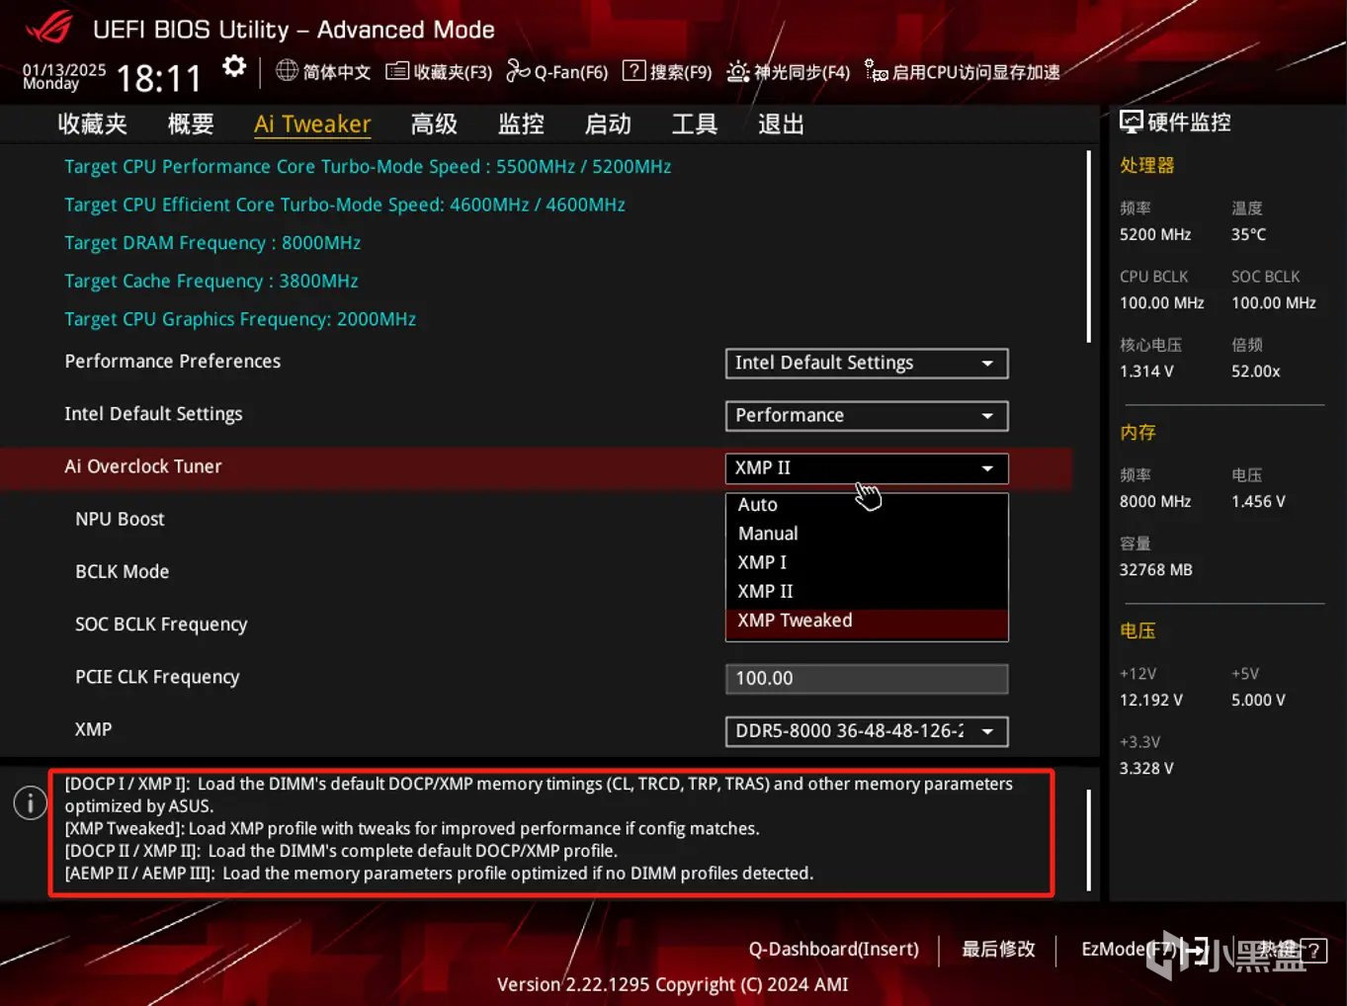The width and height of the screenshot is (1347, 1006).
Task: Click Target CPU Graphics Frequency text
Action: [x=240, y=319]
